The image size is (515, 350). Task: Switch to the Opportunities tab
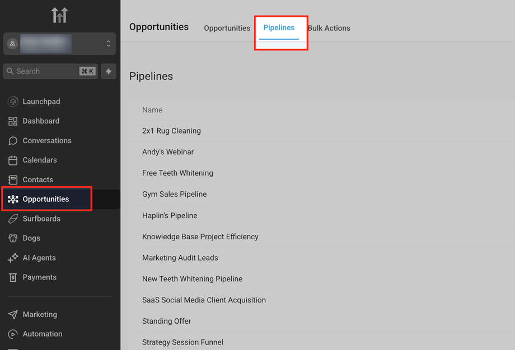[x=227, y=29]
